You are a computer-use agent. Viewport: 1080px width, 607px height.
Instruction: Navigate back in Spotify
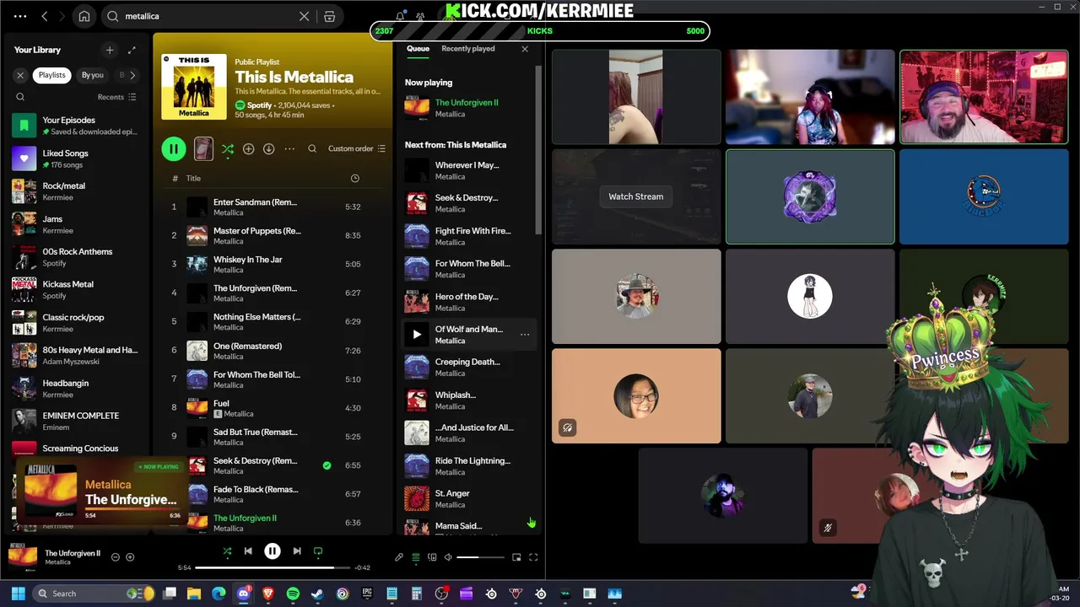(x=44, y=16)
